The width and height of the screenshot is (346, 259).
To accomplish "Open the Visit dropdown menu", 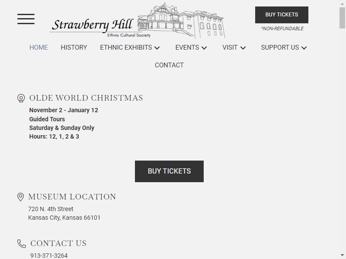I will [x=234, y=47].
